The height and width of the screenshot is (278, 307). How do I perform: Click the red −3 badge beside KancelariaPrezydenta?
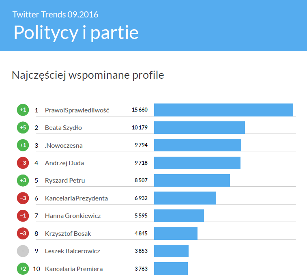tap(23, 198)
